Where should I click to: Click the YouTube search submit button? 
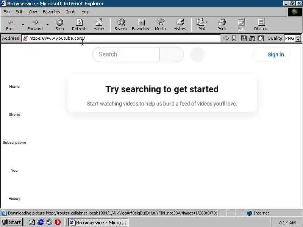pyautogui.click(x=172, y=54)
